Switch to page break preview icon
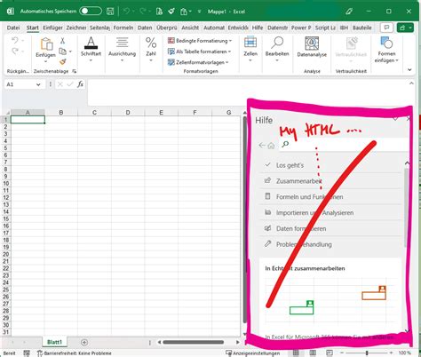Screen dimensions: 421x357 click(330, 353)
